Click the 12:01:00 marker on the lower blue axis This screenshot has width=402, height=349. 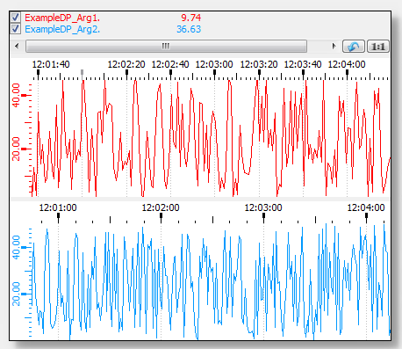[x=58, y=216]
